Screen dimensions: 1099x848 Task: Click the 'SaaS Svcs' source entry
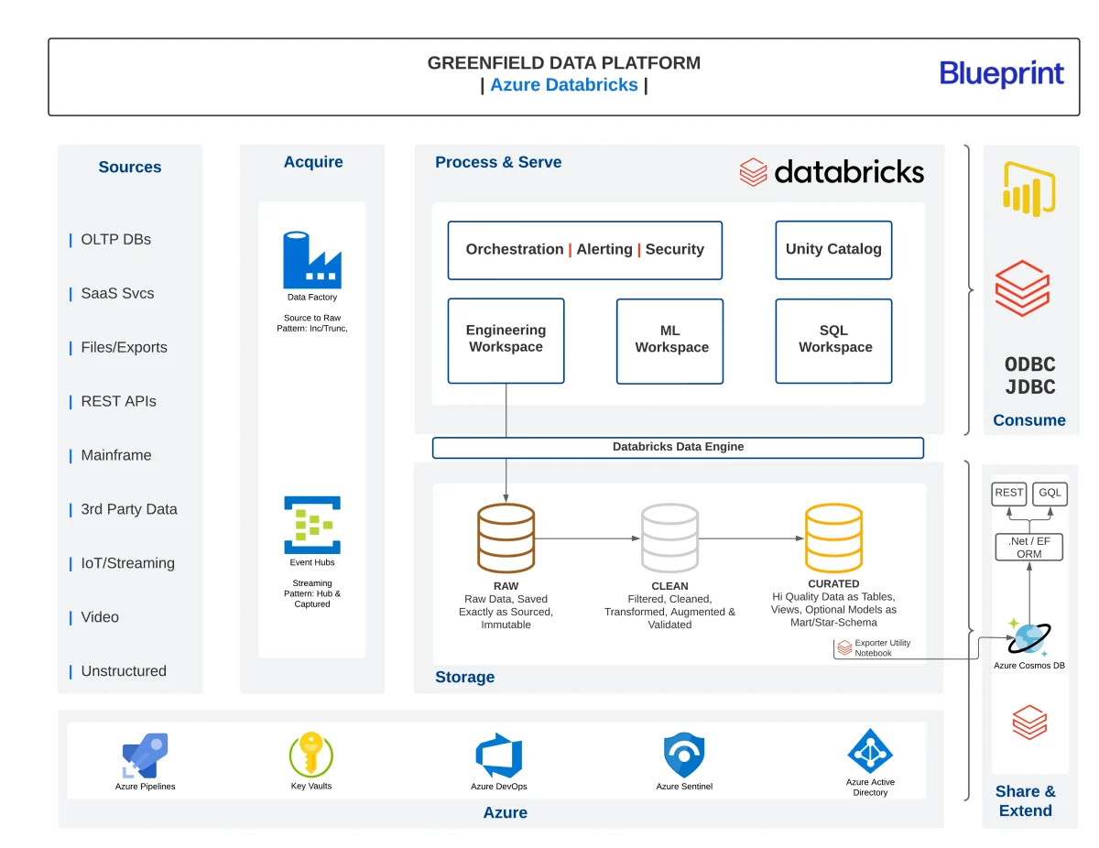(x=118, y=294)
